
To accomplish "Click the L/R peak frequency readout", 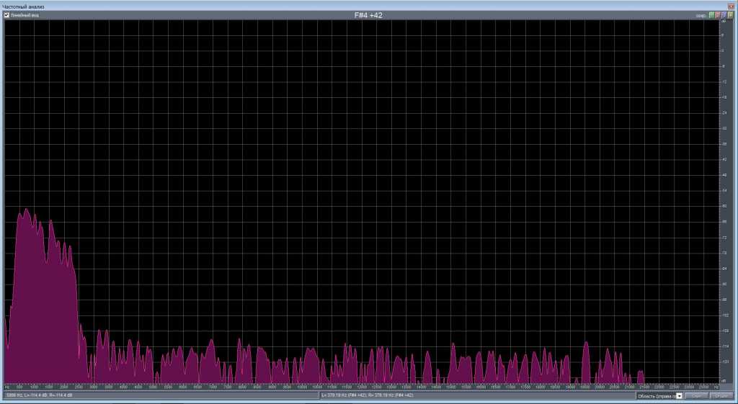I will click(x=367, y=395).
